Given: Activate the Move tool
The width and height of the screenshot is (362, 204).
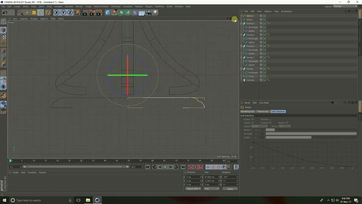Looking at the screenshot, I should pyautogui.click(x=27, y=12).
